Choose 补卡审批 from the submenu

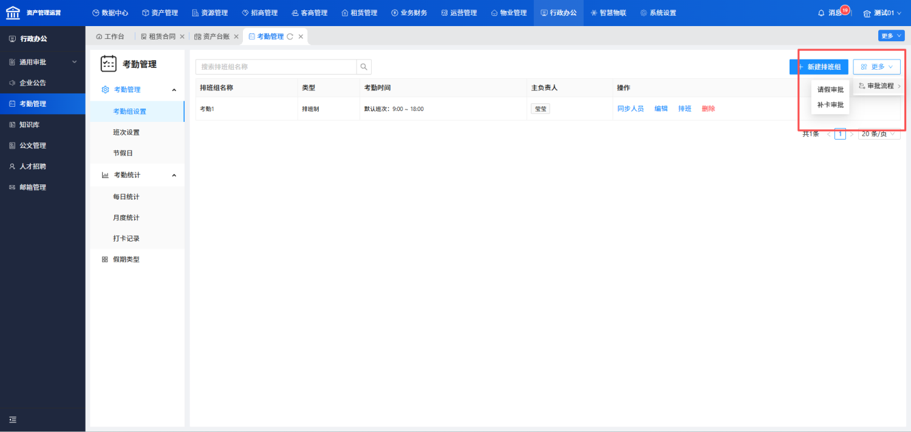pyautogui.click(x=830, y=105)
